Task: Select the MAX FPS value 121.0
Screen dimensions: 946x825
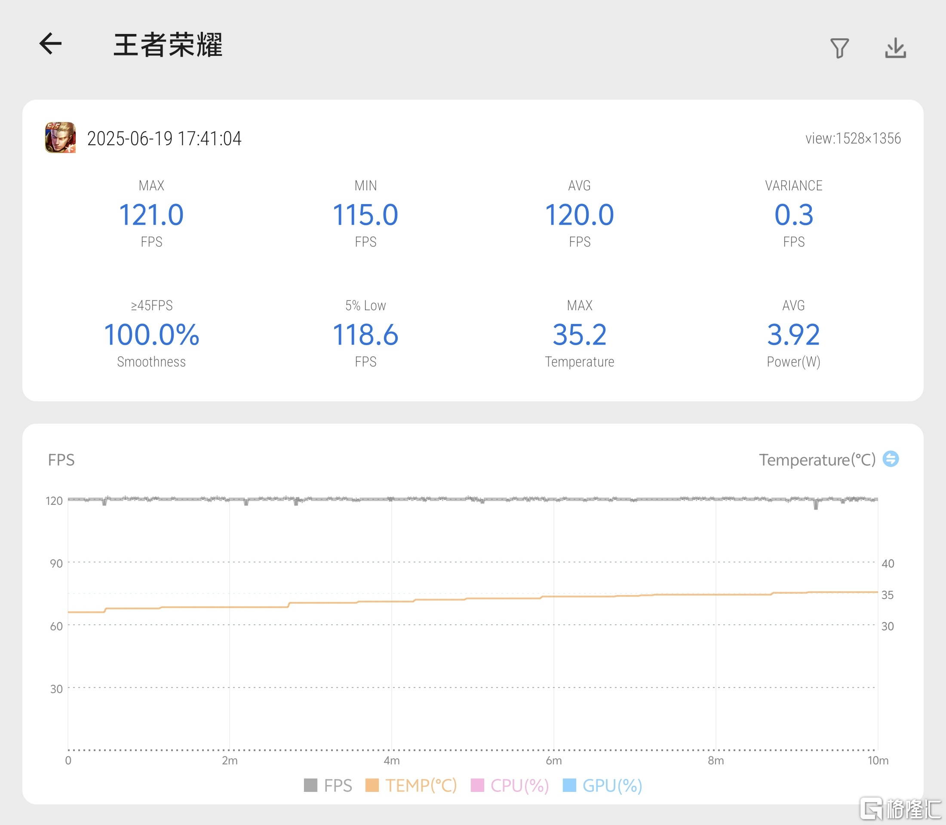Action: pos(151,215)
